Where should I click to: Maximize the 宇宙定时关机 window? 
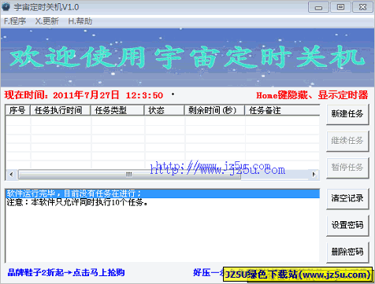coord(340,7)
